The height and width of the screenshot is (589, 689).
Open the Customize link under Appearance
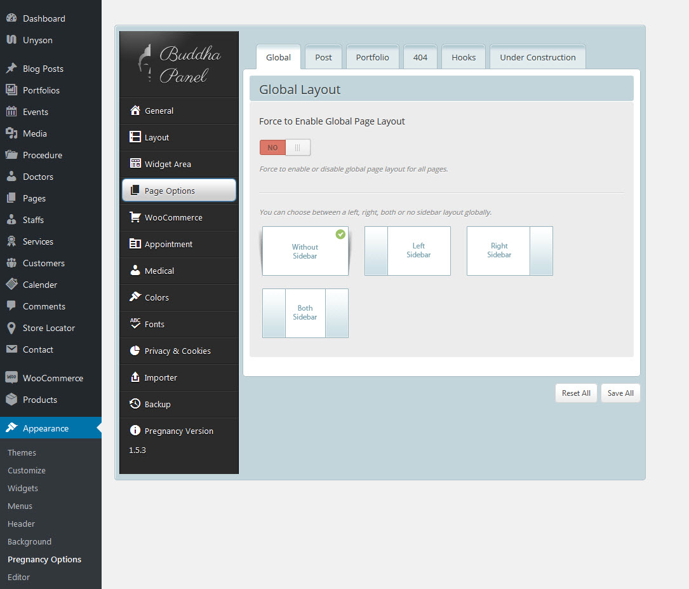(x=27, y=471)
